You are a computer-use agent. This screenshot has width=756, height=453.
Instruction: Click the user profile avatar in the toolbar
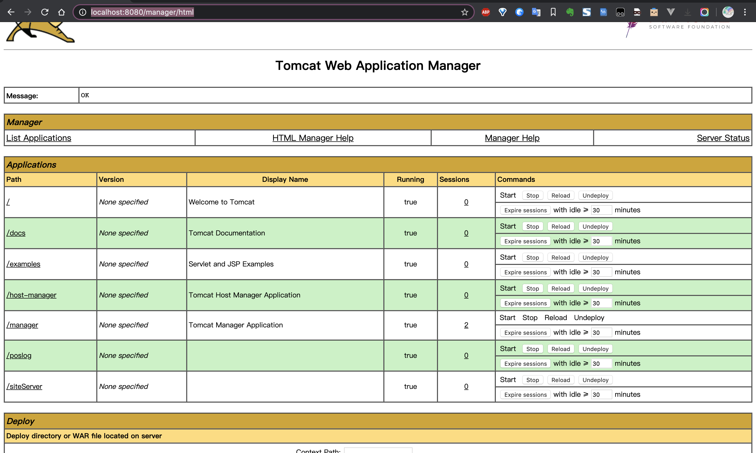[x=728, y=12]
